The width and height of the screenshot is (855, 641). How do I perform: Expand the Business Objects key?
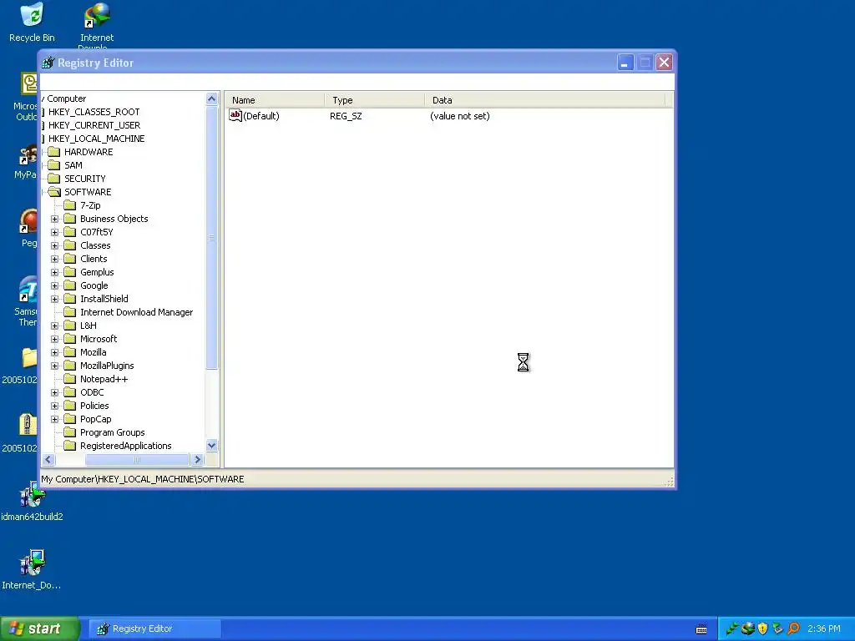point(54,220)
